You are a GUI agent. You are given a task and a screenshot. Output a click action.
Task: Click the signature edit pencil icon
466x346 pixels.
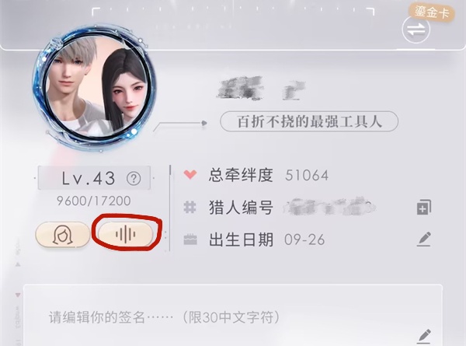(424, 336)
